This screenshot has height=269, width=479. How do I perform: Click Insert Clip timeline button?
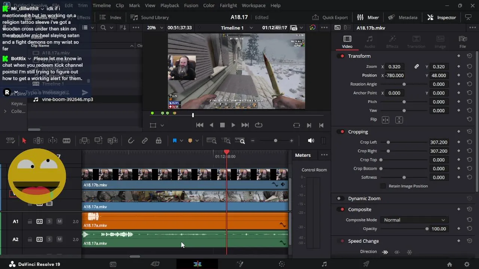coord(85,141)
